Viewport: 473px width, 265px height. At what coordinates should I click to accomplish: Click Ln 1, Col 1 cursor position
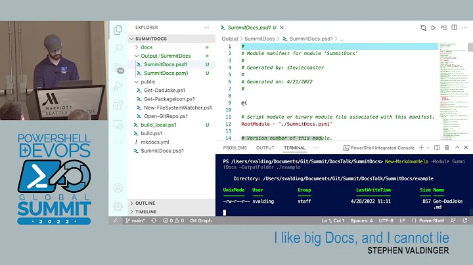coord(332,221)
